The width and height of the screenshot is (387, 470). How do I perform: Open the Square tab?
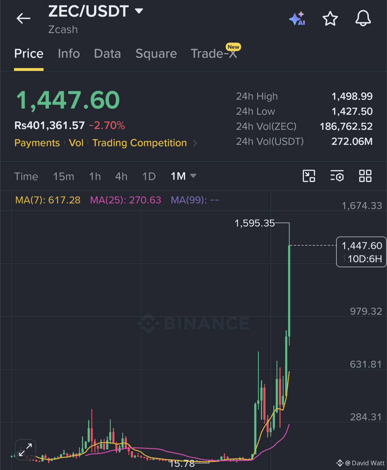(156, 54)
